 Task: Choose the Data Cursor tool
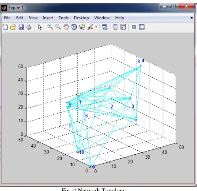pos(82,27)
